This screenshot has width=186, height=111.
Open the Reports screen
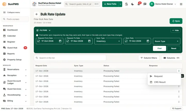point(11,54)
